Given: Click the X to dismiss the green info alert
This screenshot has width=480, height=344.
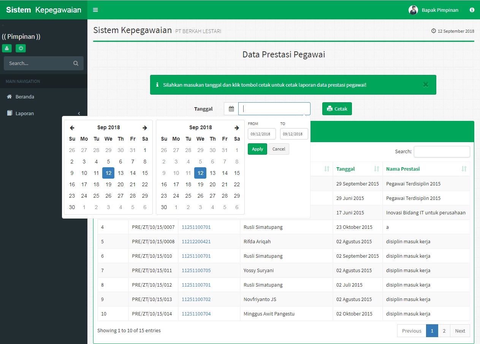Looking at the screenshot, I should click(x=426, y=85).
